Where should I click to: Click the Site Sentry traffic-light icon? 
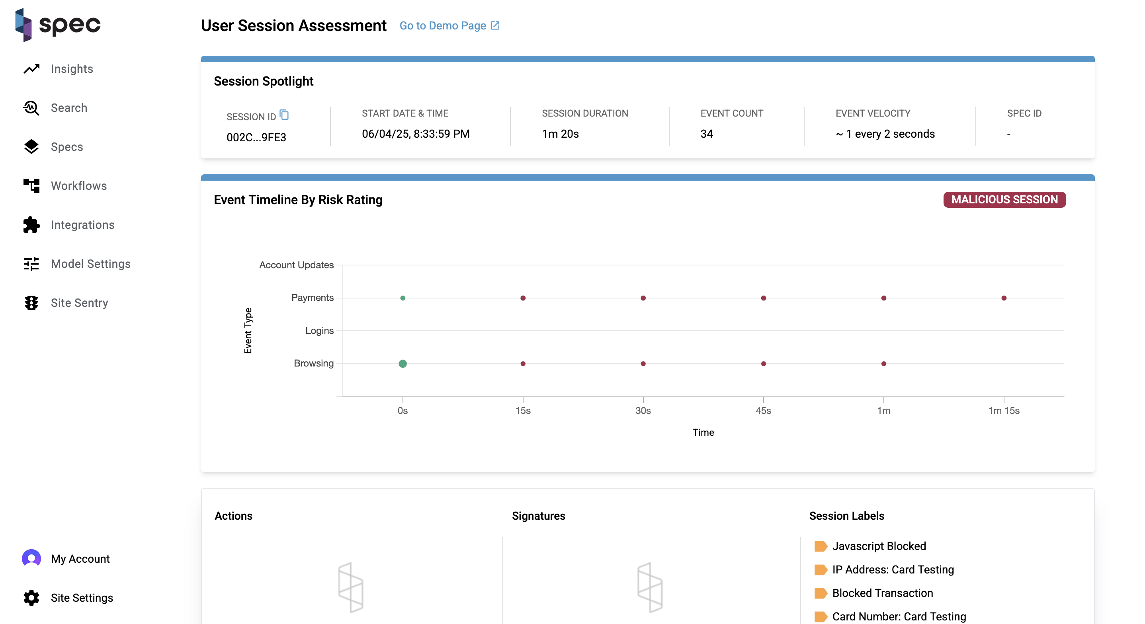click(x=31, y=303)
